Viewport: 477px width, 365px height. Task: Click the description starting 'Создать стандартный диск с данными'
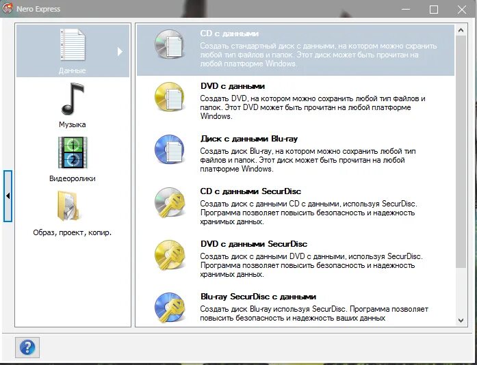[318, 55]
